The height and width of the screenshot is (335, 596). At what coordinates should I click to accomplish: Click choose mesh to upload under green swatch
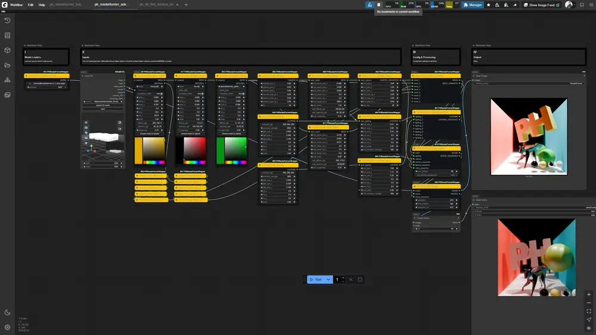tap(231, 133)
